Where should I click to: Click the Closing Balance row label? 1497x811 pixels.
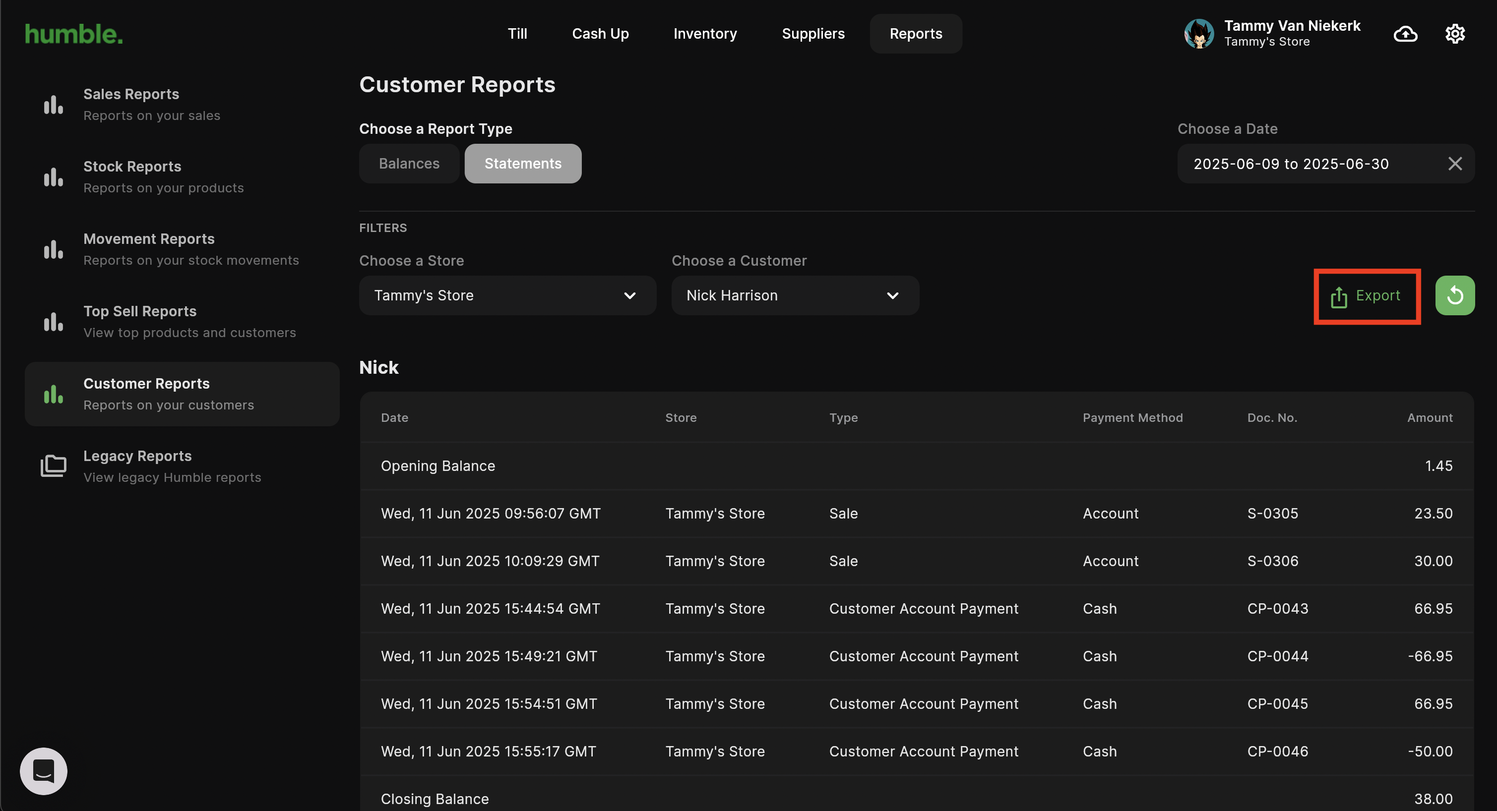coord(435,800)
